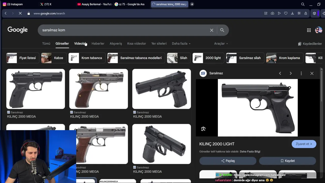Screen dimensions: 325x183
Task: Take a snapshot with the camera icon
Action: pos(272,13)
